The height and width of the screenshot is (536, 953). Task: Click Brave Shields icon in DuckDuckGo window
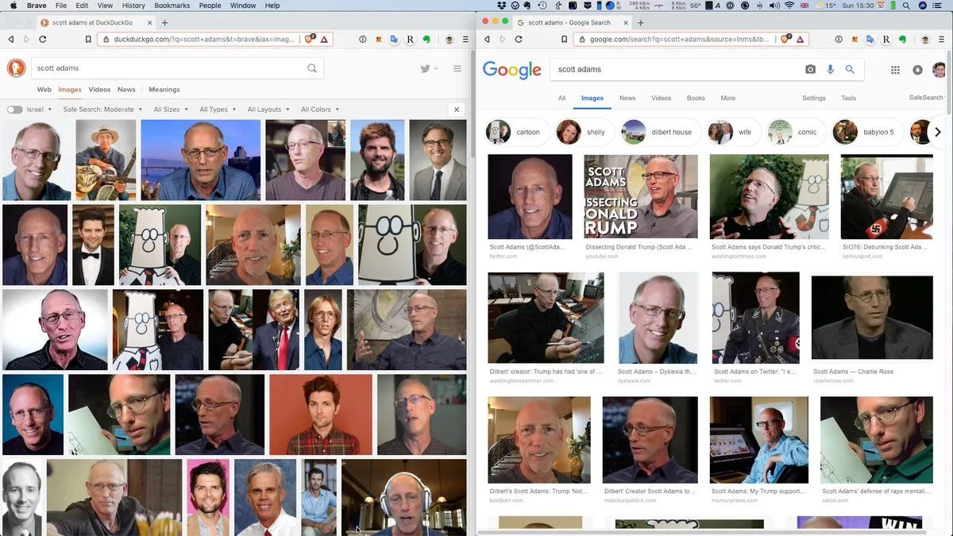[x=310, y=38]
